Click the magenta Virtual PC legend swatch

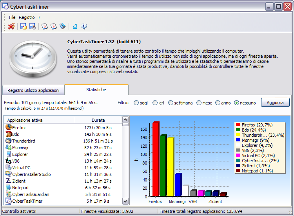pos(238,155)
